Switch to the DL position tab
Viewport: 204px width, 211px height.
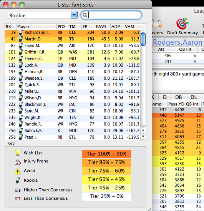point(194,97)
